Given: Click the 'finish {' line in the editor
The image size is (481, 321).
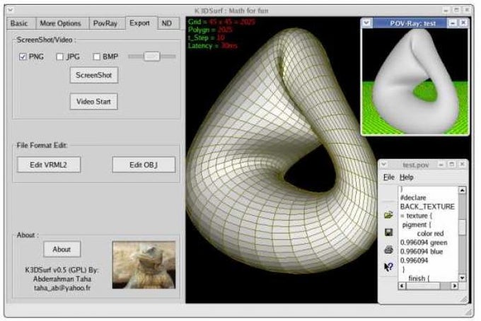Looking at the screenshot, I should pos(419,279).
